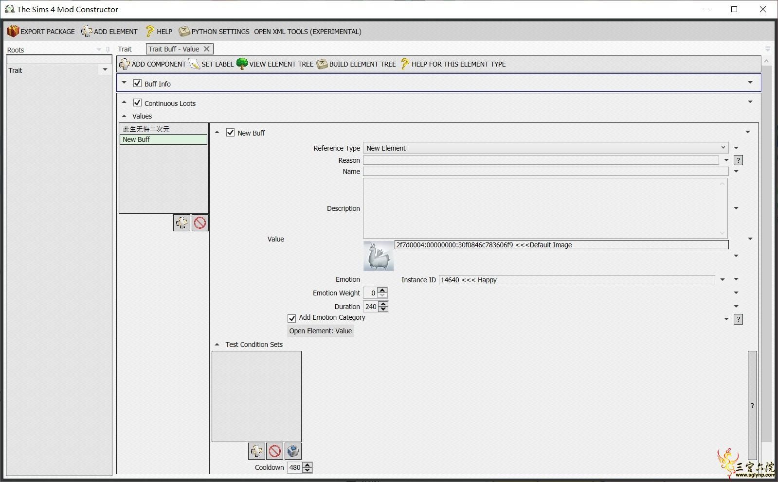The image size is (778, 482).
Task: Click the question mark strip right of test conditions
Action: pyautogui.click(x=752, y=405)
